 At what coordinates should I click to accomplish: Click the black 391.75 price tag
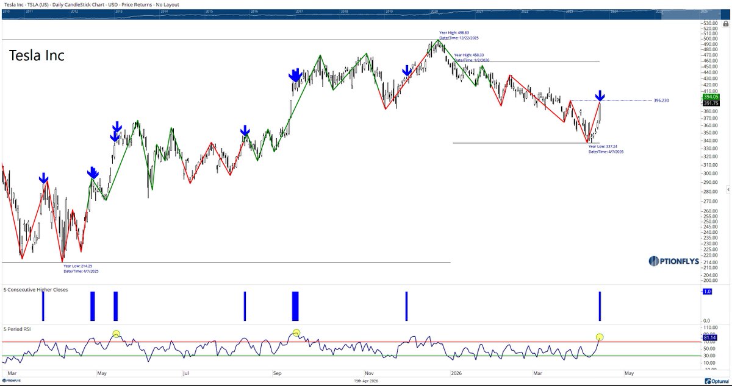(x=711, y=104)
